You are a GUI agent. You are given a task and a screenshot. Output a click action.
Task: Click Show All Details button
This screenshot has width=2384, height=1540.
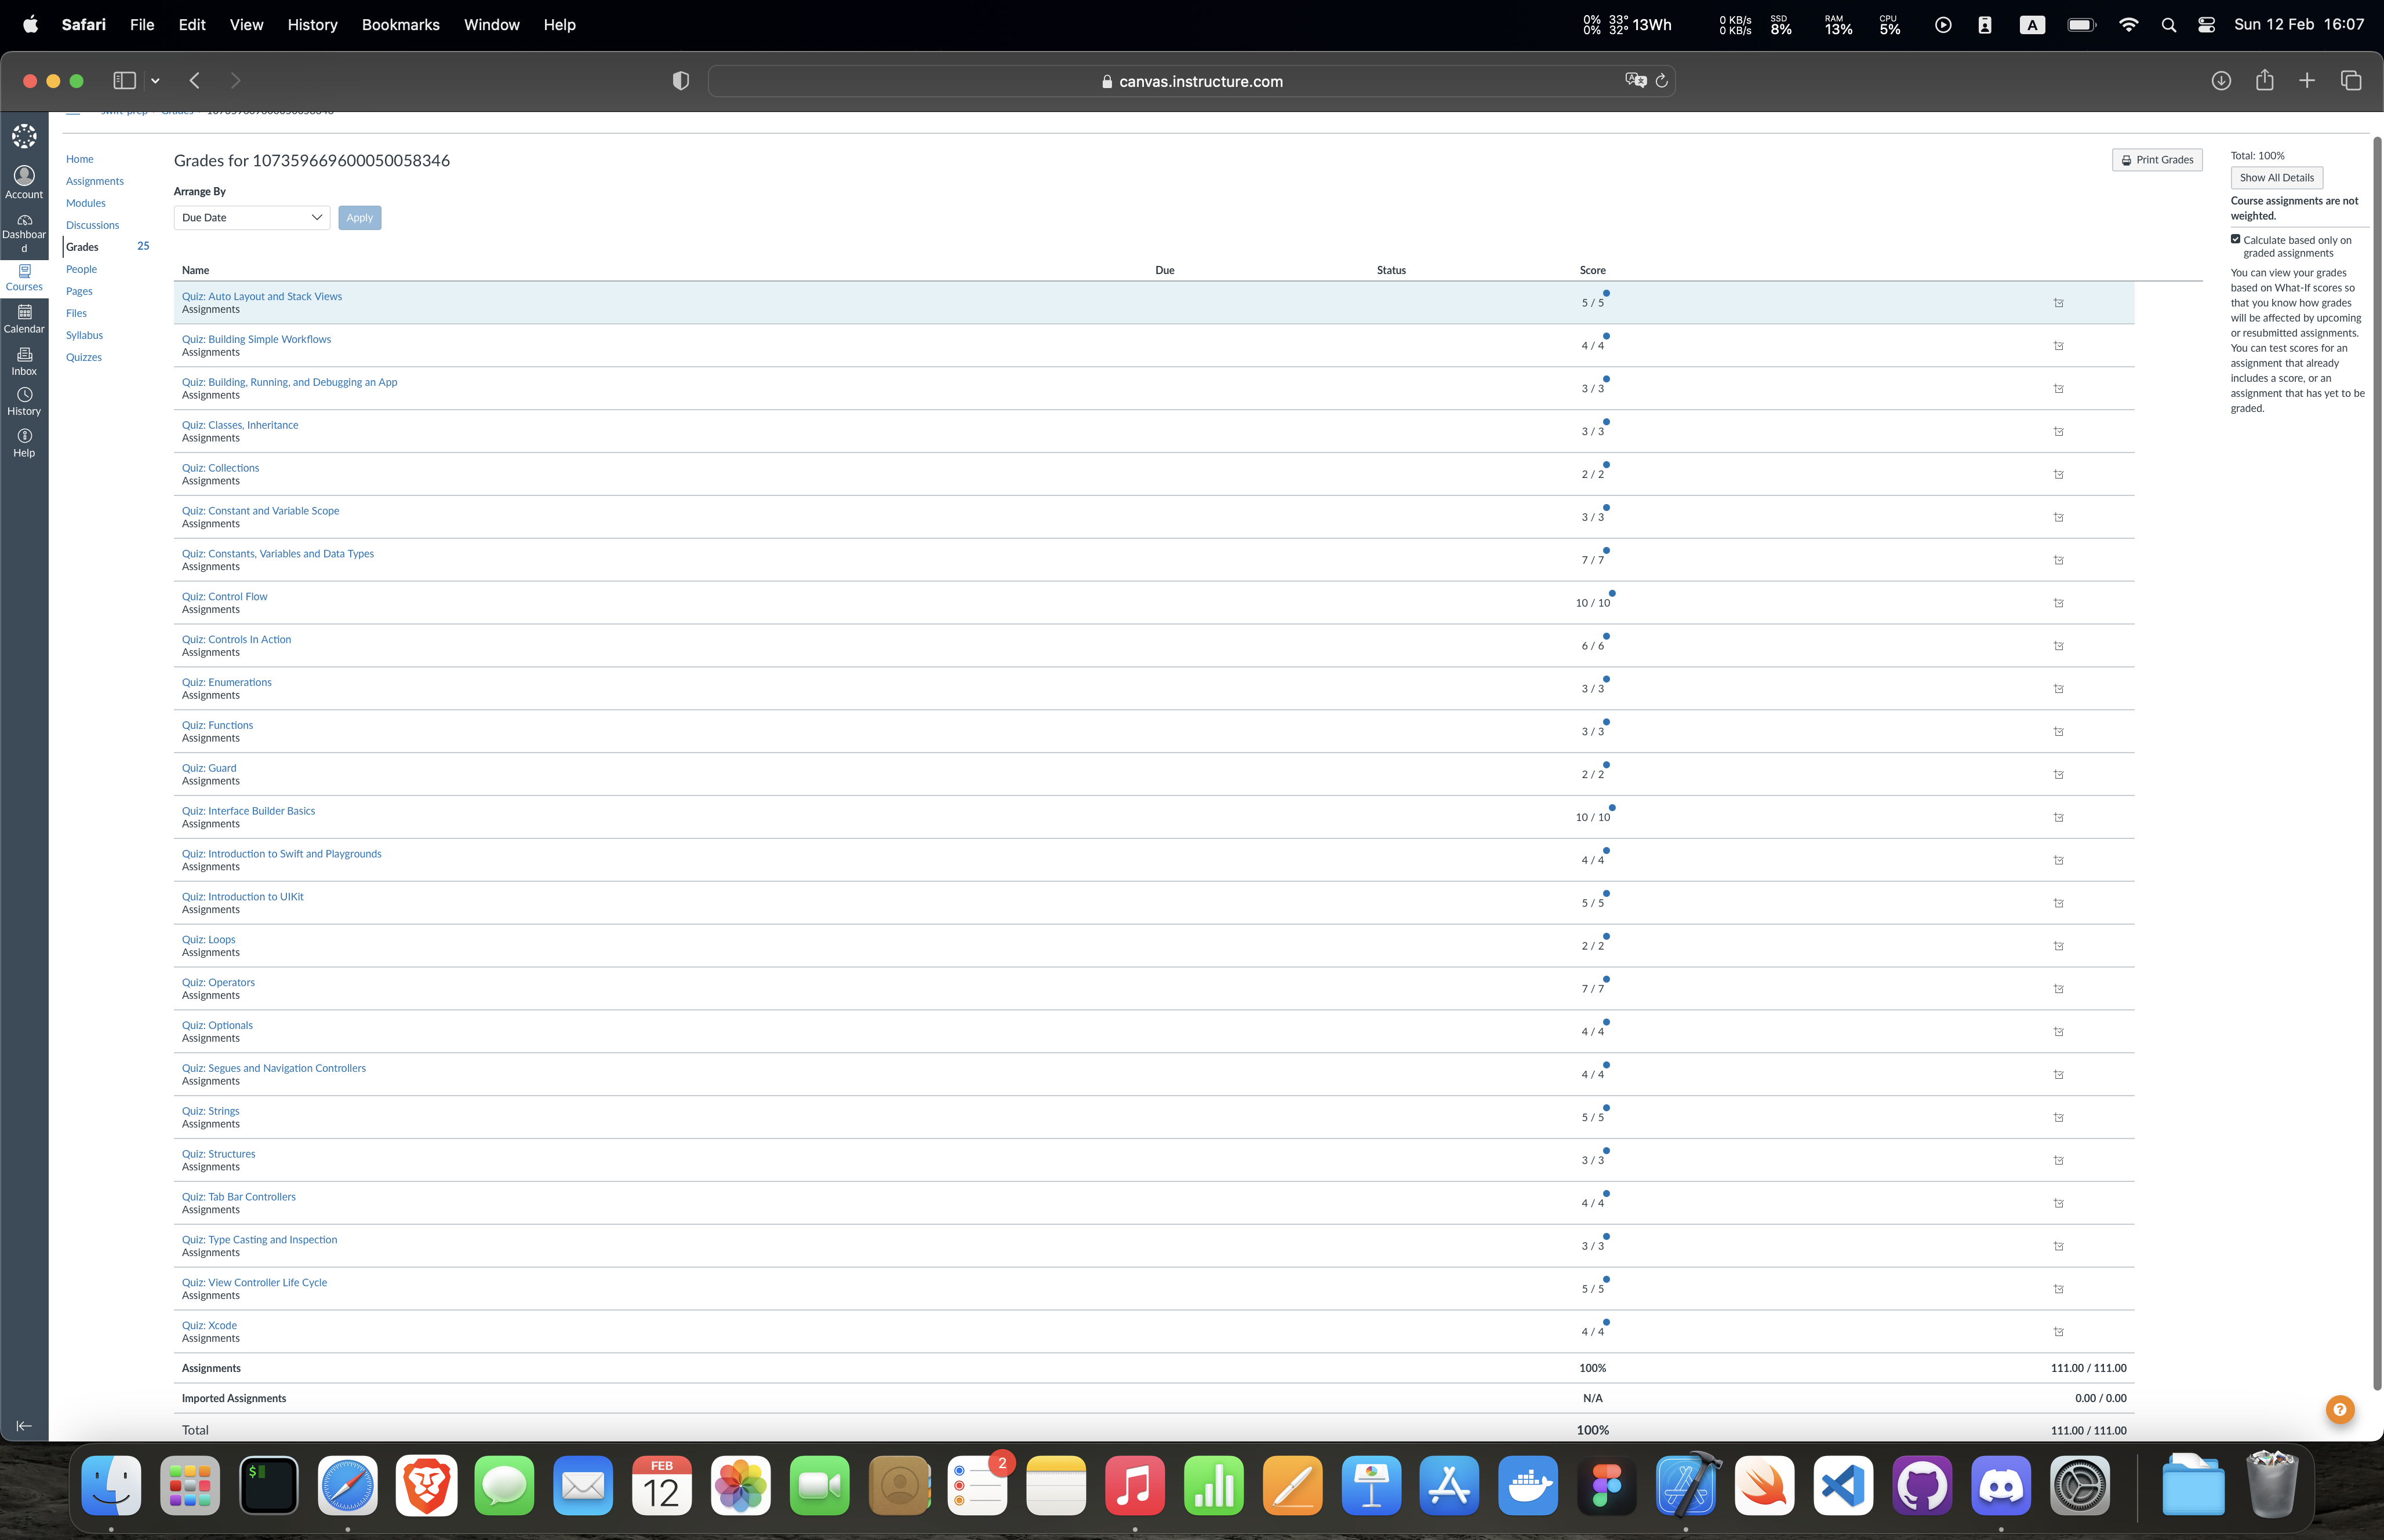coord(2276,178)
